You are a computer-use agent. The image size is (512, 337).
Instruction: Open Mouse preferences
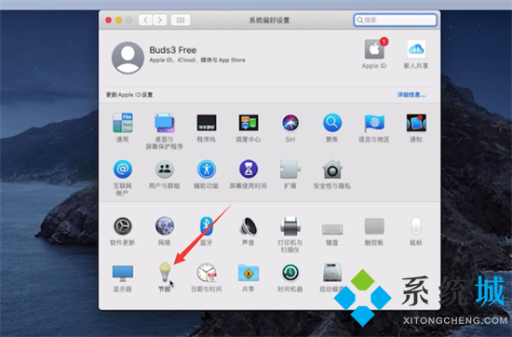[416, 226]
